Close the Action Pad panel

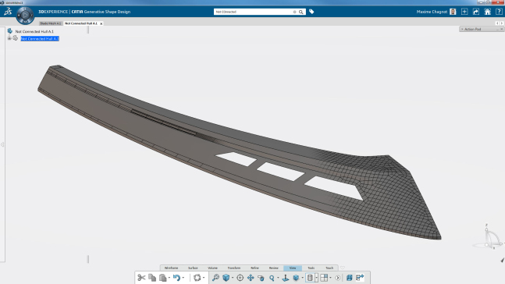[501, 29]
